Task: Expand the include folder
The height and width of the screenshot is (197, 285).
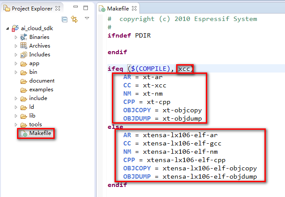Action: click(x=16, y=98)
